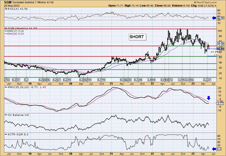Screen dimensions: 226x156
Task: Click the Chg -4.99 (-7.02%) reading
Action: pyautogui.click(x=202, y=5)
